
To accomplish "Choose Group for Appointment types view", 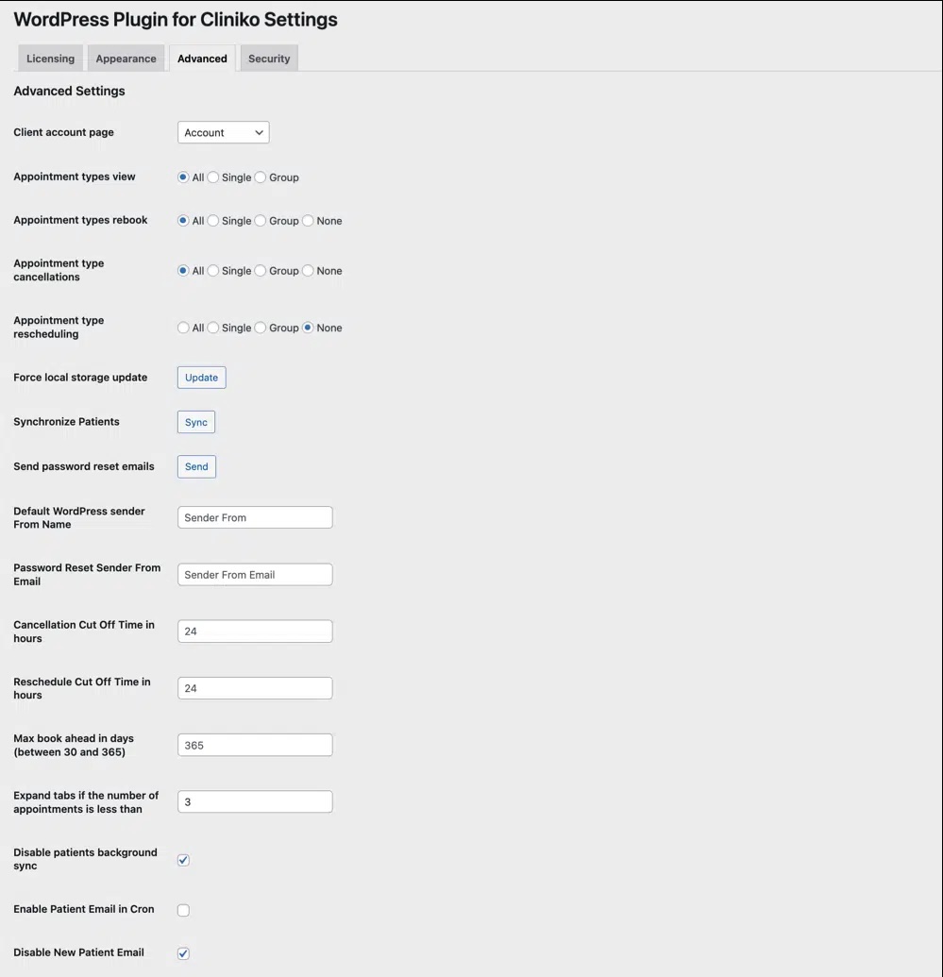I will (261, 177).
